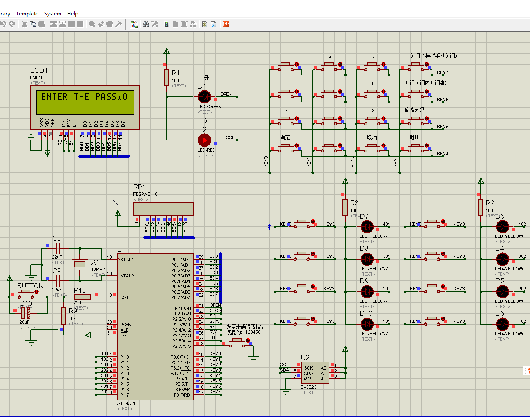Select the Cut scissors icon
Screen dimensions: 530x417
[x=24, y=24]
